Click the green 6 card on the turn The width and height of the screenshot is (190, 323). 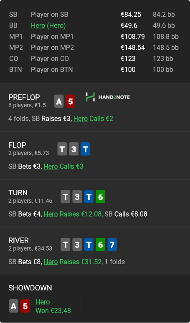pyautogui.click(x=101, y=197)
